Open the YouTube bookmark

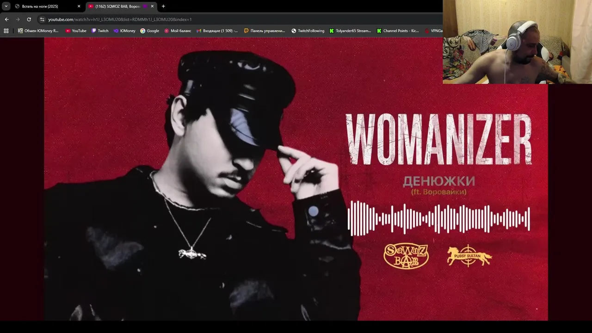tap(76, 31)
